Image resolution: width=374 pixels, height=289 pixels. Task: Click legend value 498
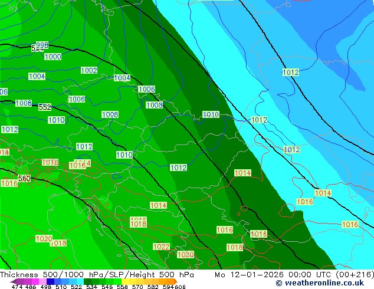coord(46,287)
